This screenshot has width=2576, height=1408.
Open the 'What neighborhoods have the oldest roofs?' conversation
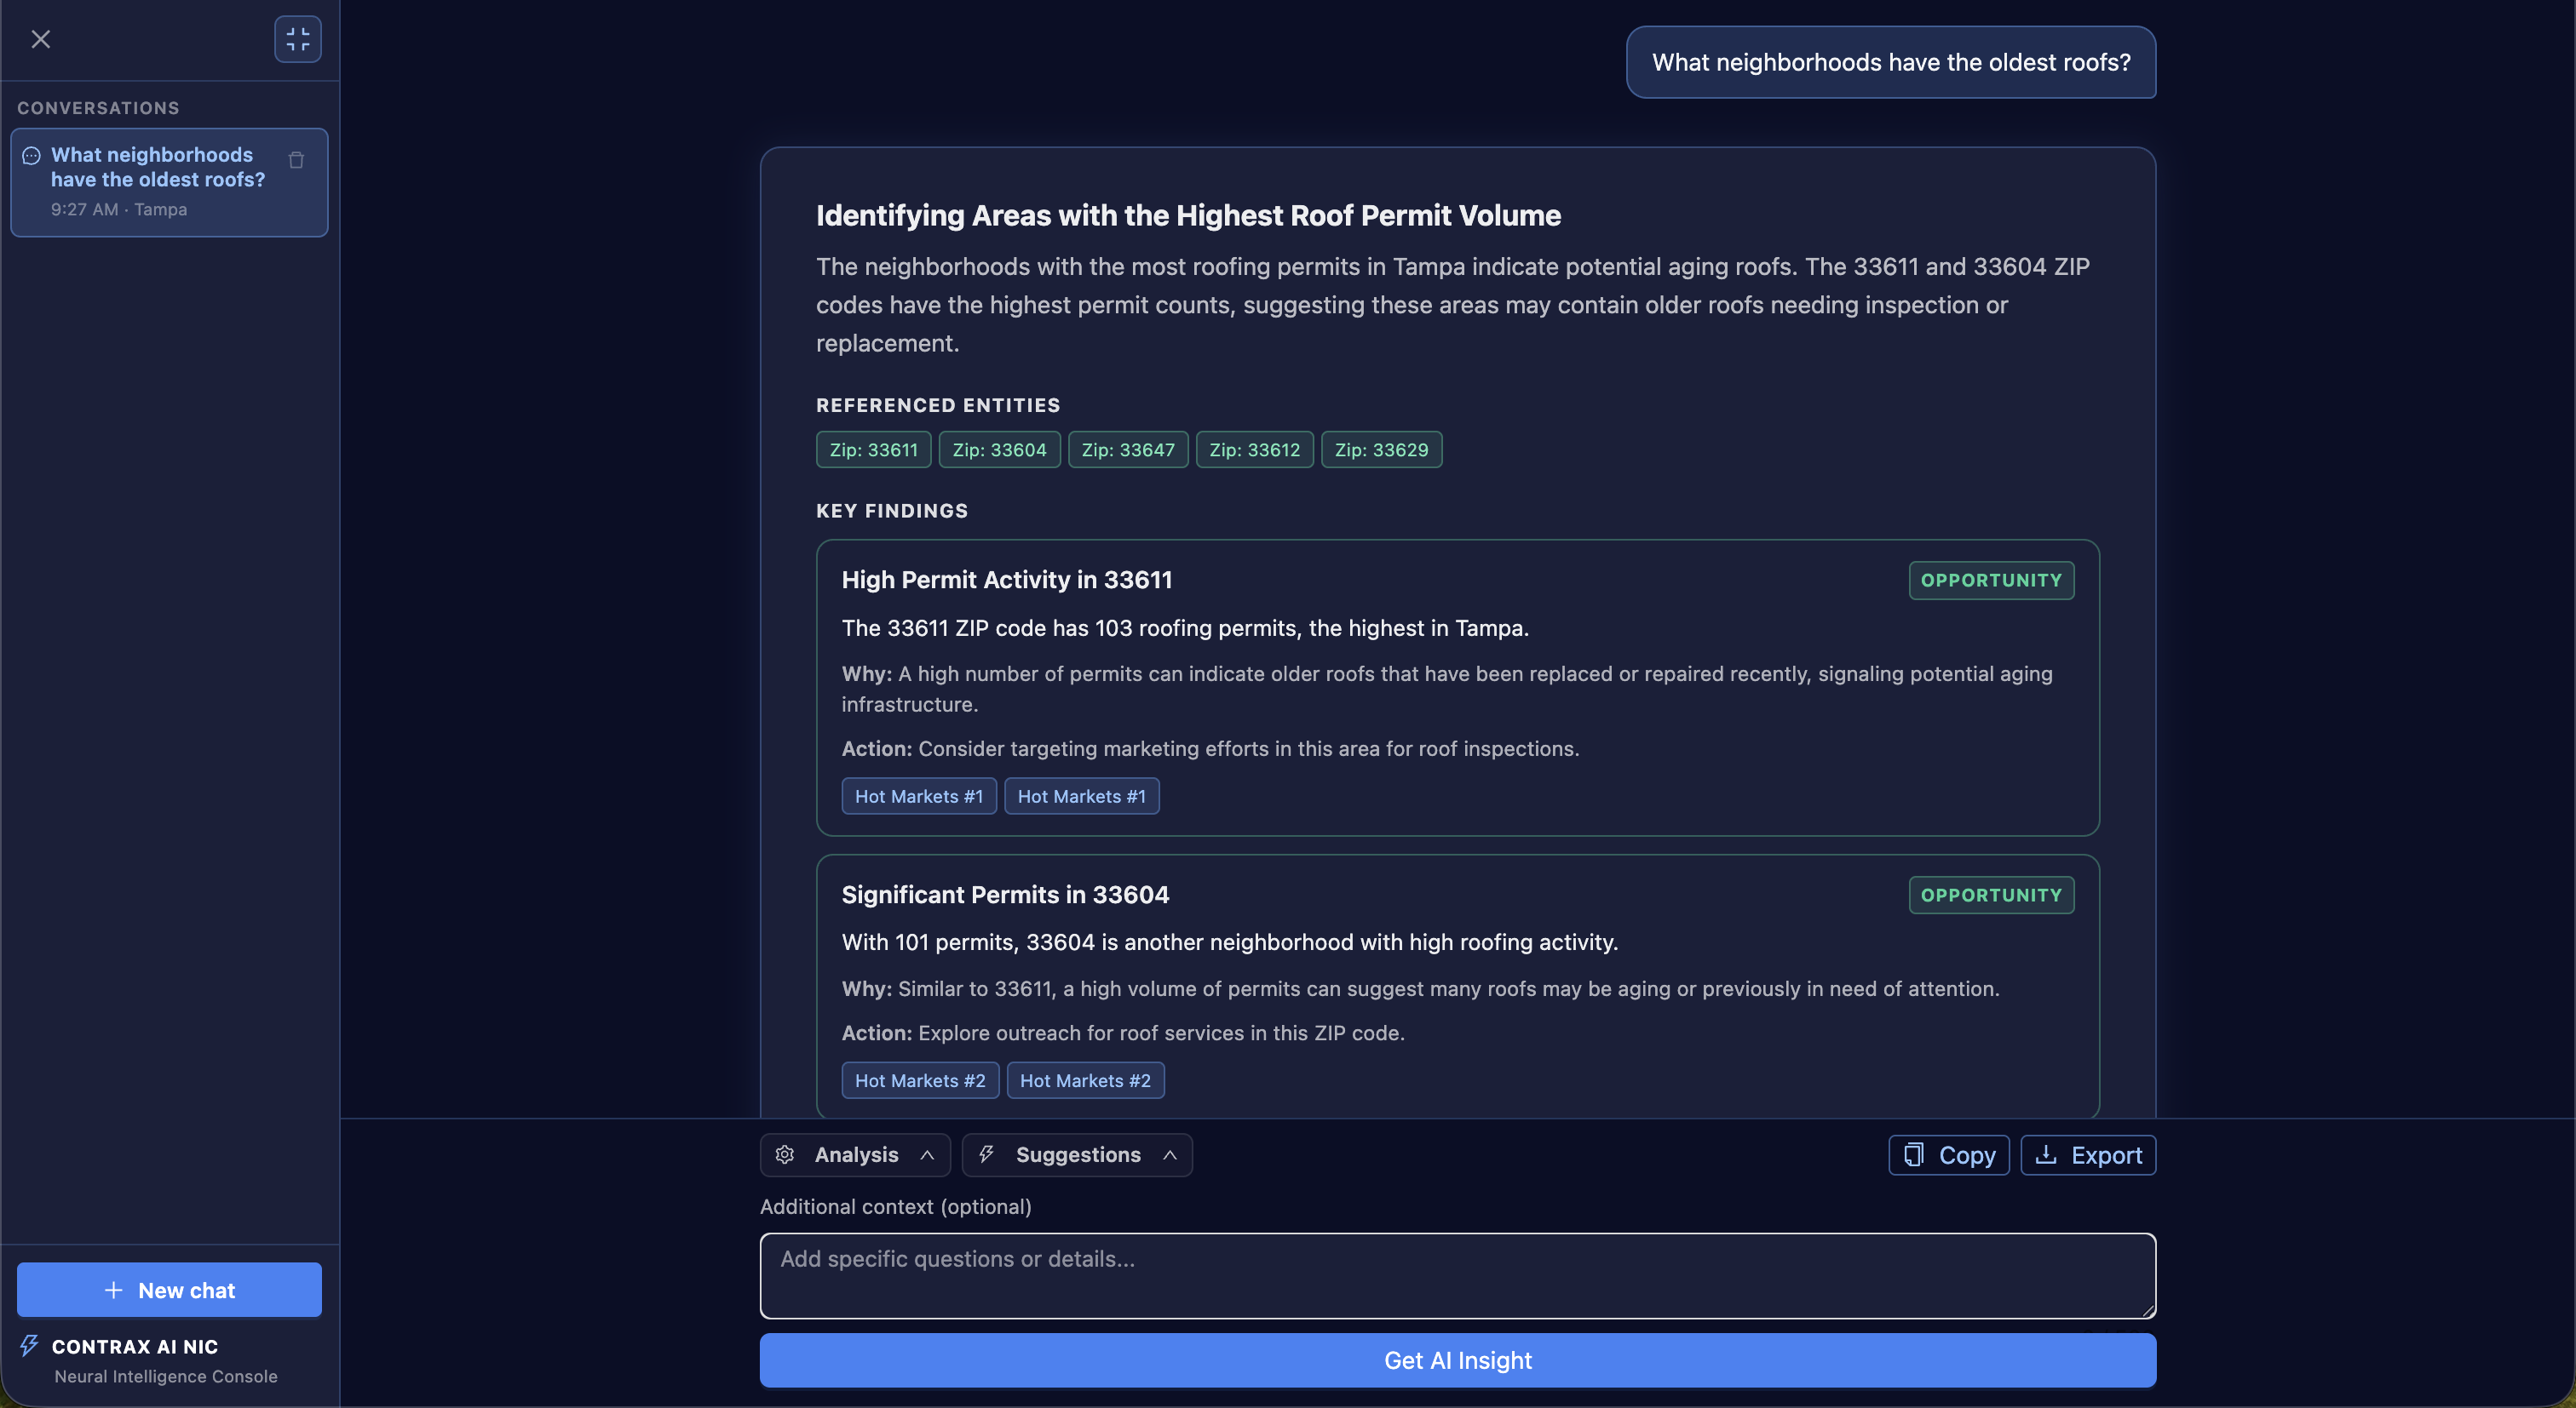click(169, 182)
